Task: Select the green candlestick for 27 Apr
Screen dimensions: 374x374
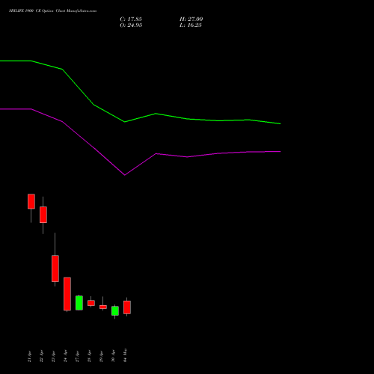Action: click(x=79, y=303)
